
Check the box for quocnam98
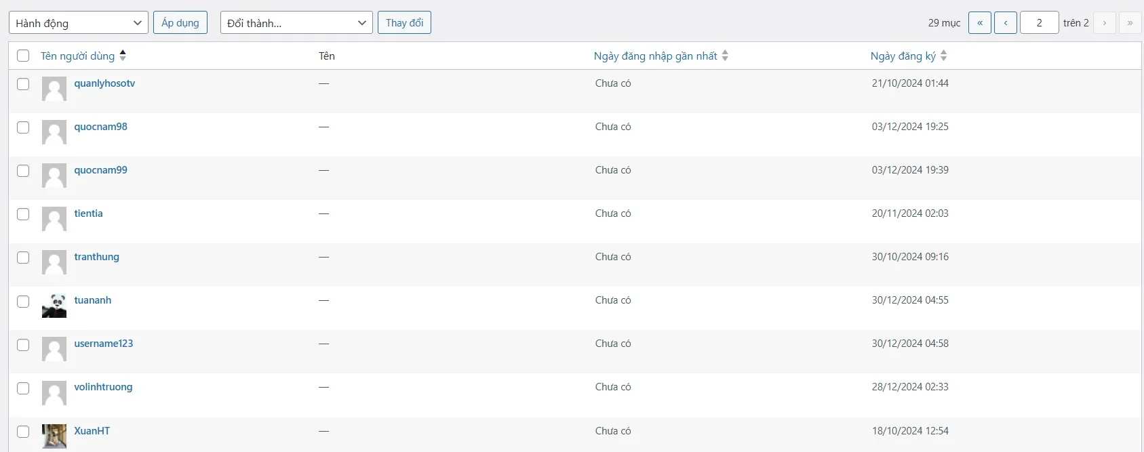pyautogui.click(x=23, y=127)
